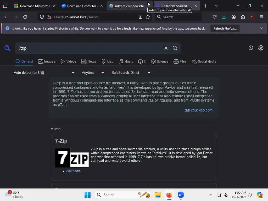Click the SearXNG logo beside the search box
268x201 pixels.
[x=7, y=48]
